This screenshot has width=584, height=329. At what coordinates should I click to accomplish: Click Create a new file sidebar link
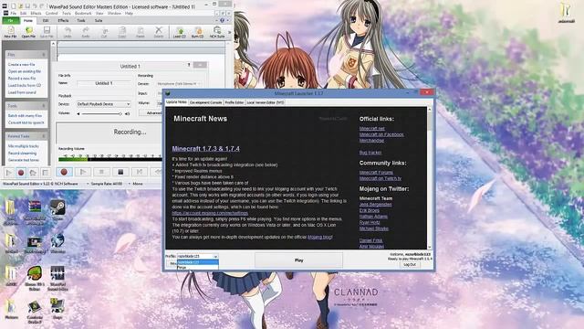pos(21,65)
